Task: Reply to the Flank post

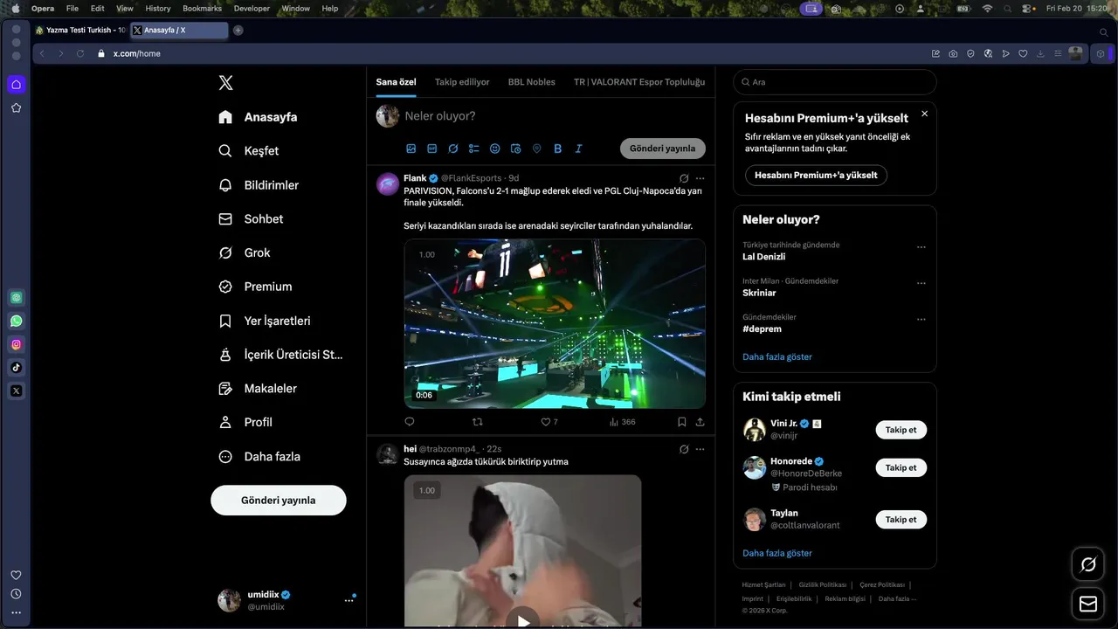Action: [410, 422]
